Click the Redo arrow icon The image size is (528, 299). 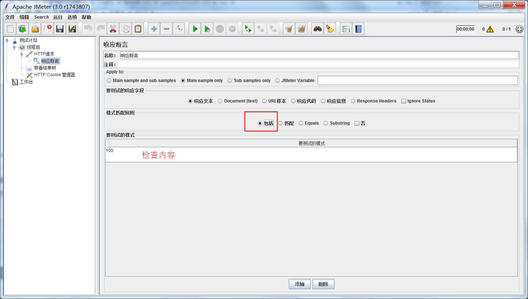tap(100, 29)
